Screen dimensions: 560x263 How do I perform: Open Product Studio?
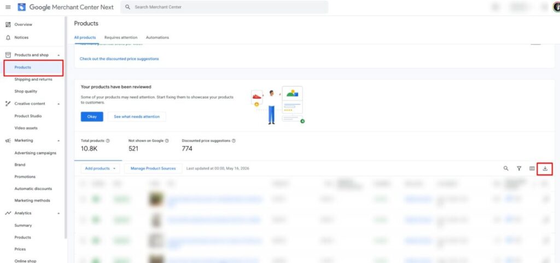28,116
